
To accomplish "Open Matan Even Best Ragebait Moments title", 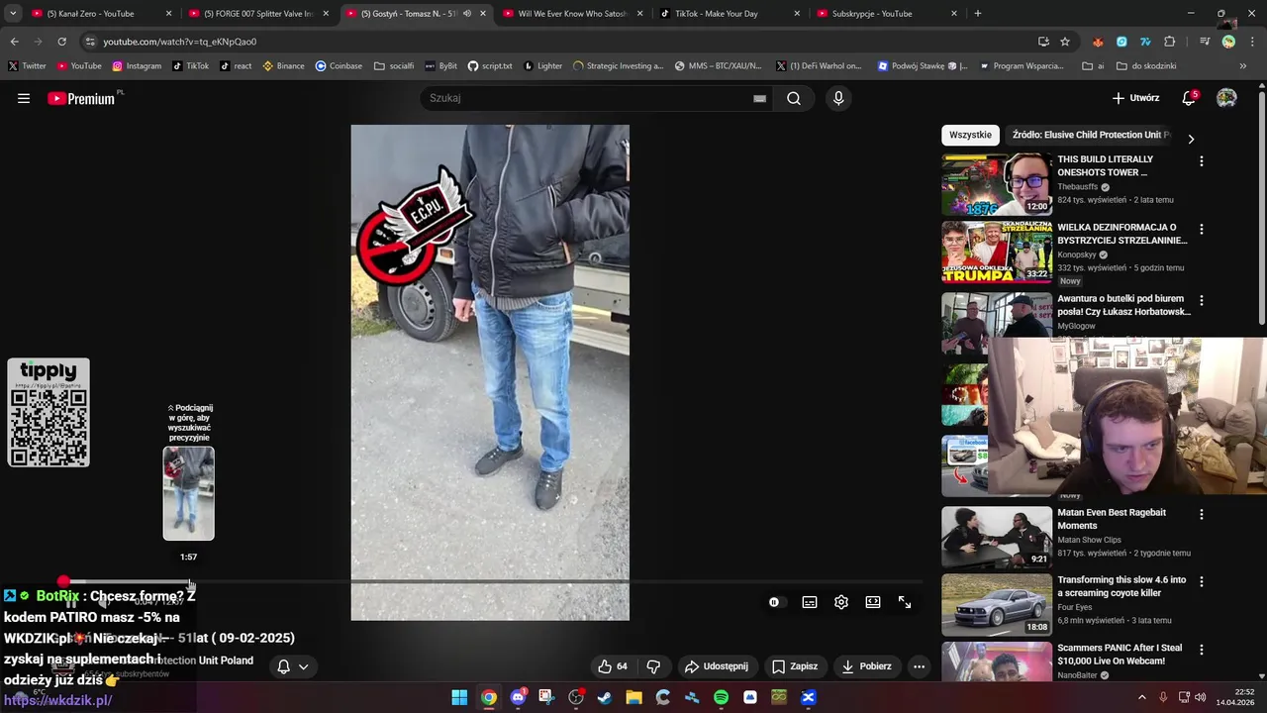I will coord(1112,519).
